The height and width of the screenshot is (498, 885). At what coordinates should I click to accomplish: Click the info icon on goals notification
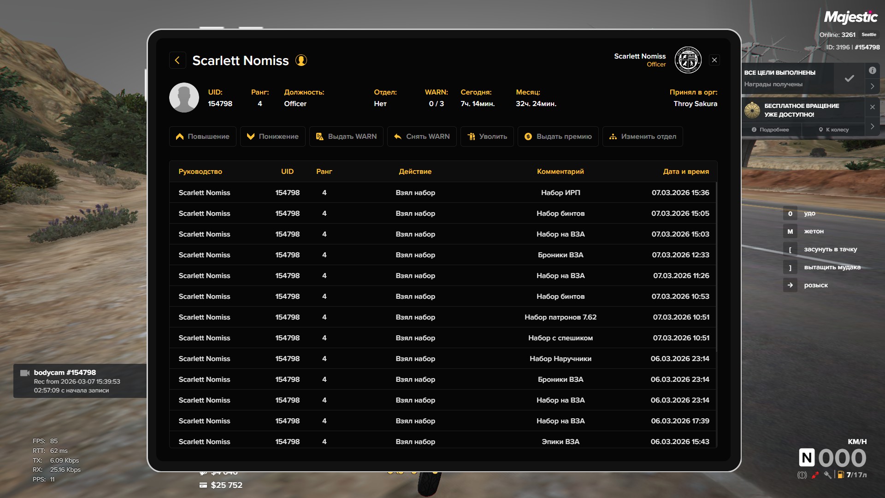pos(872,71)
